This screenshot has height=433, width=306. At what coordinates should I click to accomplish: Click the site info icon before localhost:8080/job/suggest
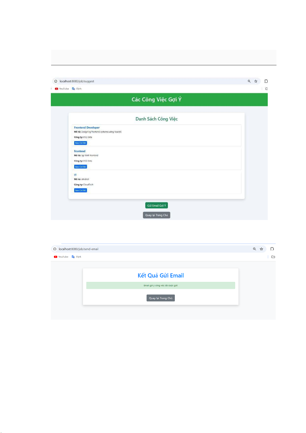56,81
